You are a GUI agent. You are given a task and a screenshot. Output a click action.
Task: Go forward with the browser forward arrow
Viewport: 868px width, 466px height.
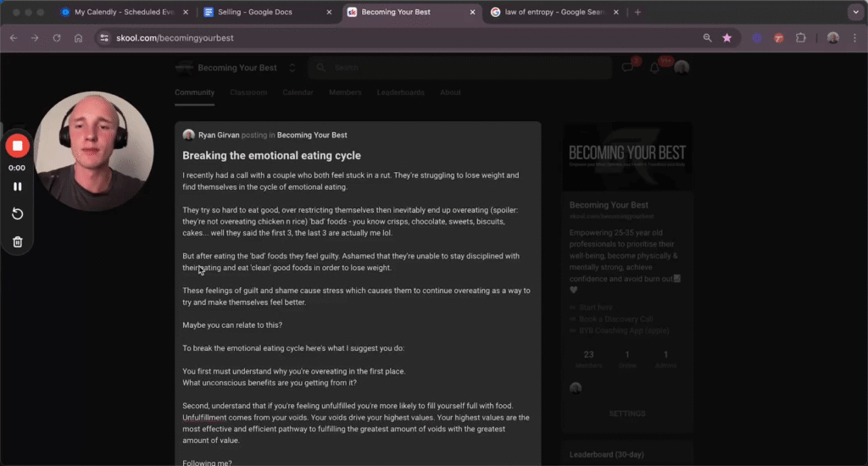click(35, 38)
